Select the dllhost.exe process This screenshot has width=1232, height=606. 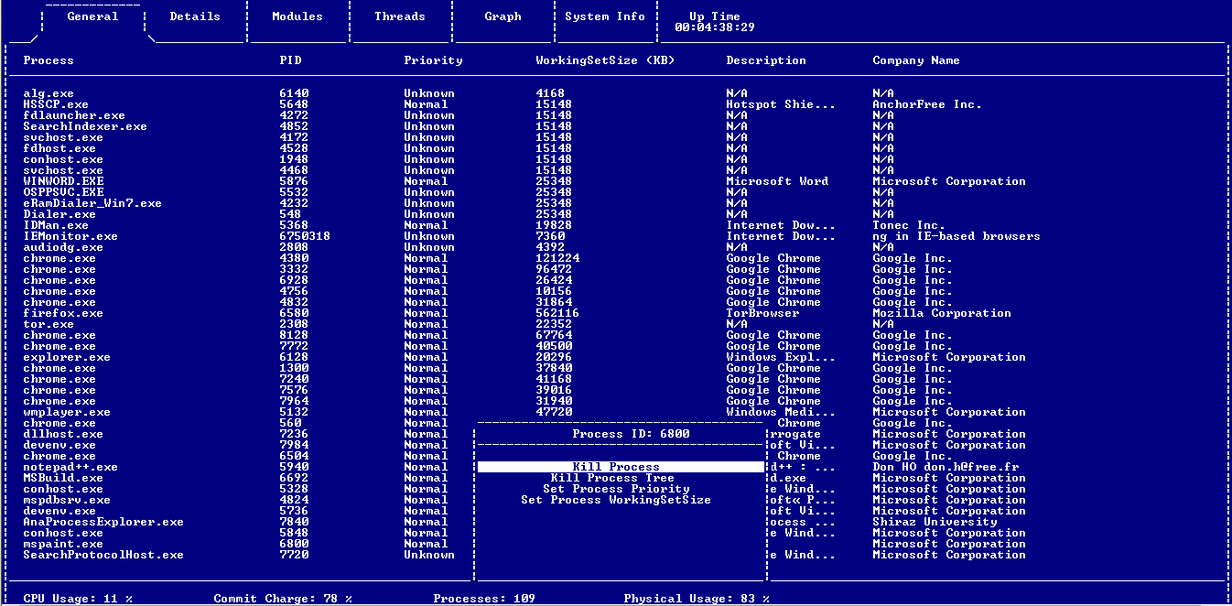pos(63,434)
